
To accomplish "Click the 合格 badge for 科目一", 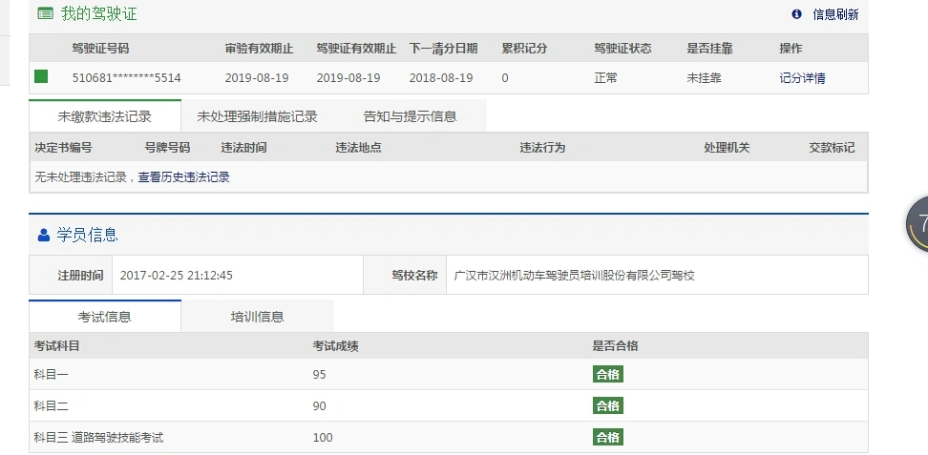I will [x=607, y=375].
